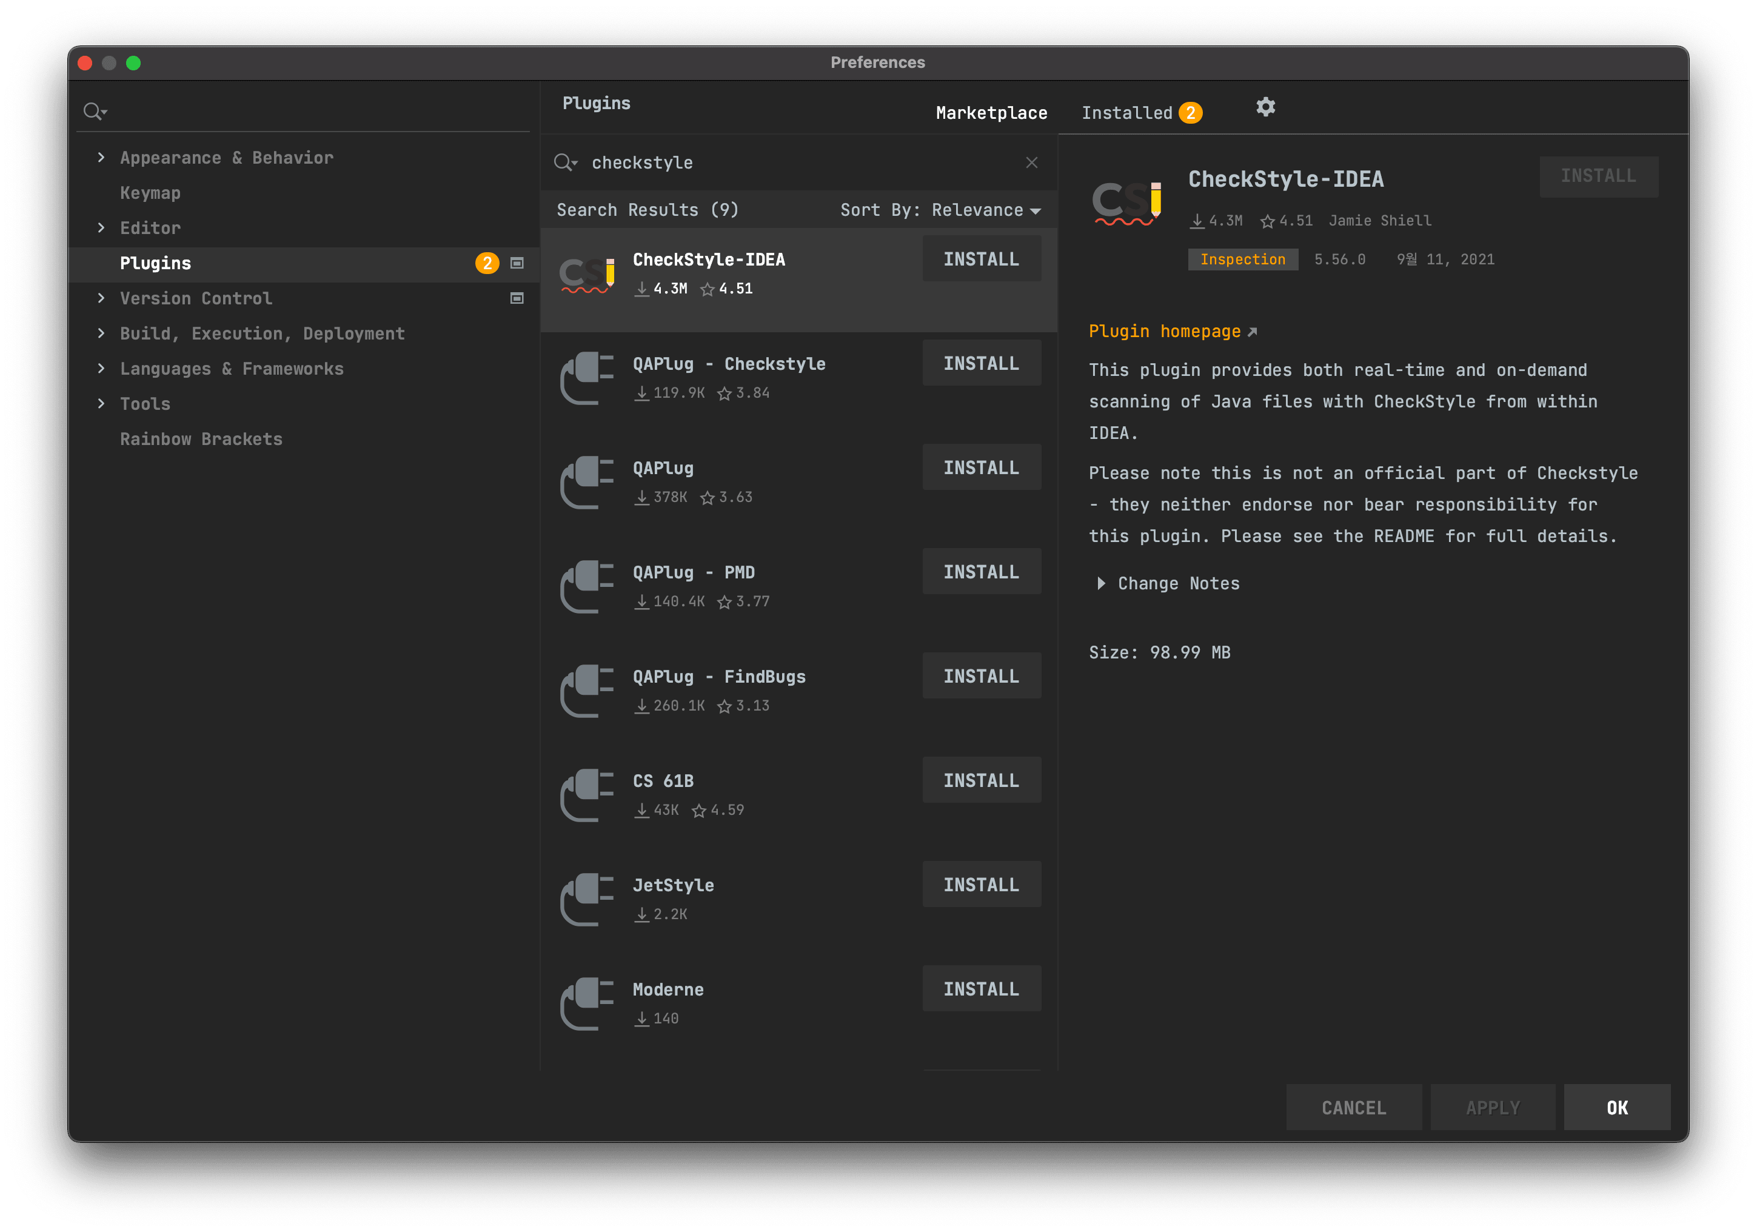
Task: Install the JetStyle plugin
Action: (981, 884)
